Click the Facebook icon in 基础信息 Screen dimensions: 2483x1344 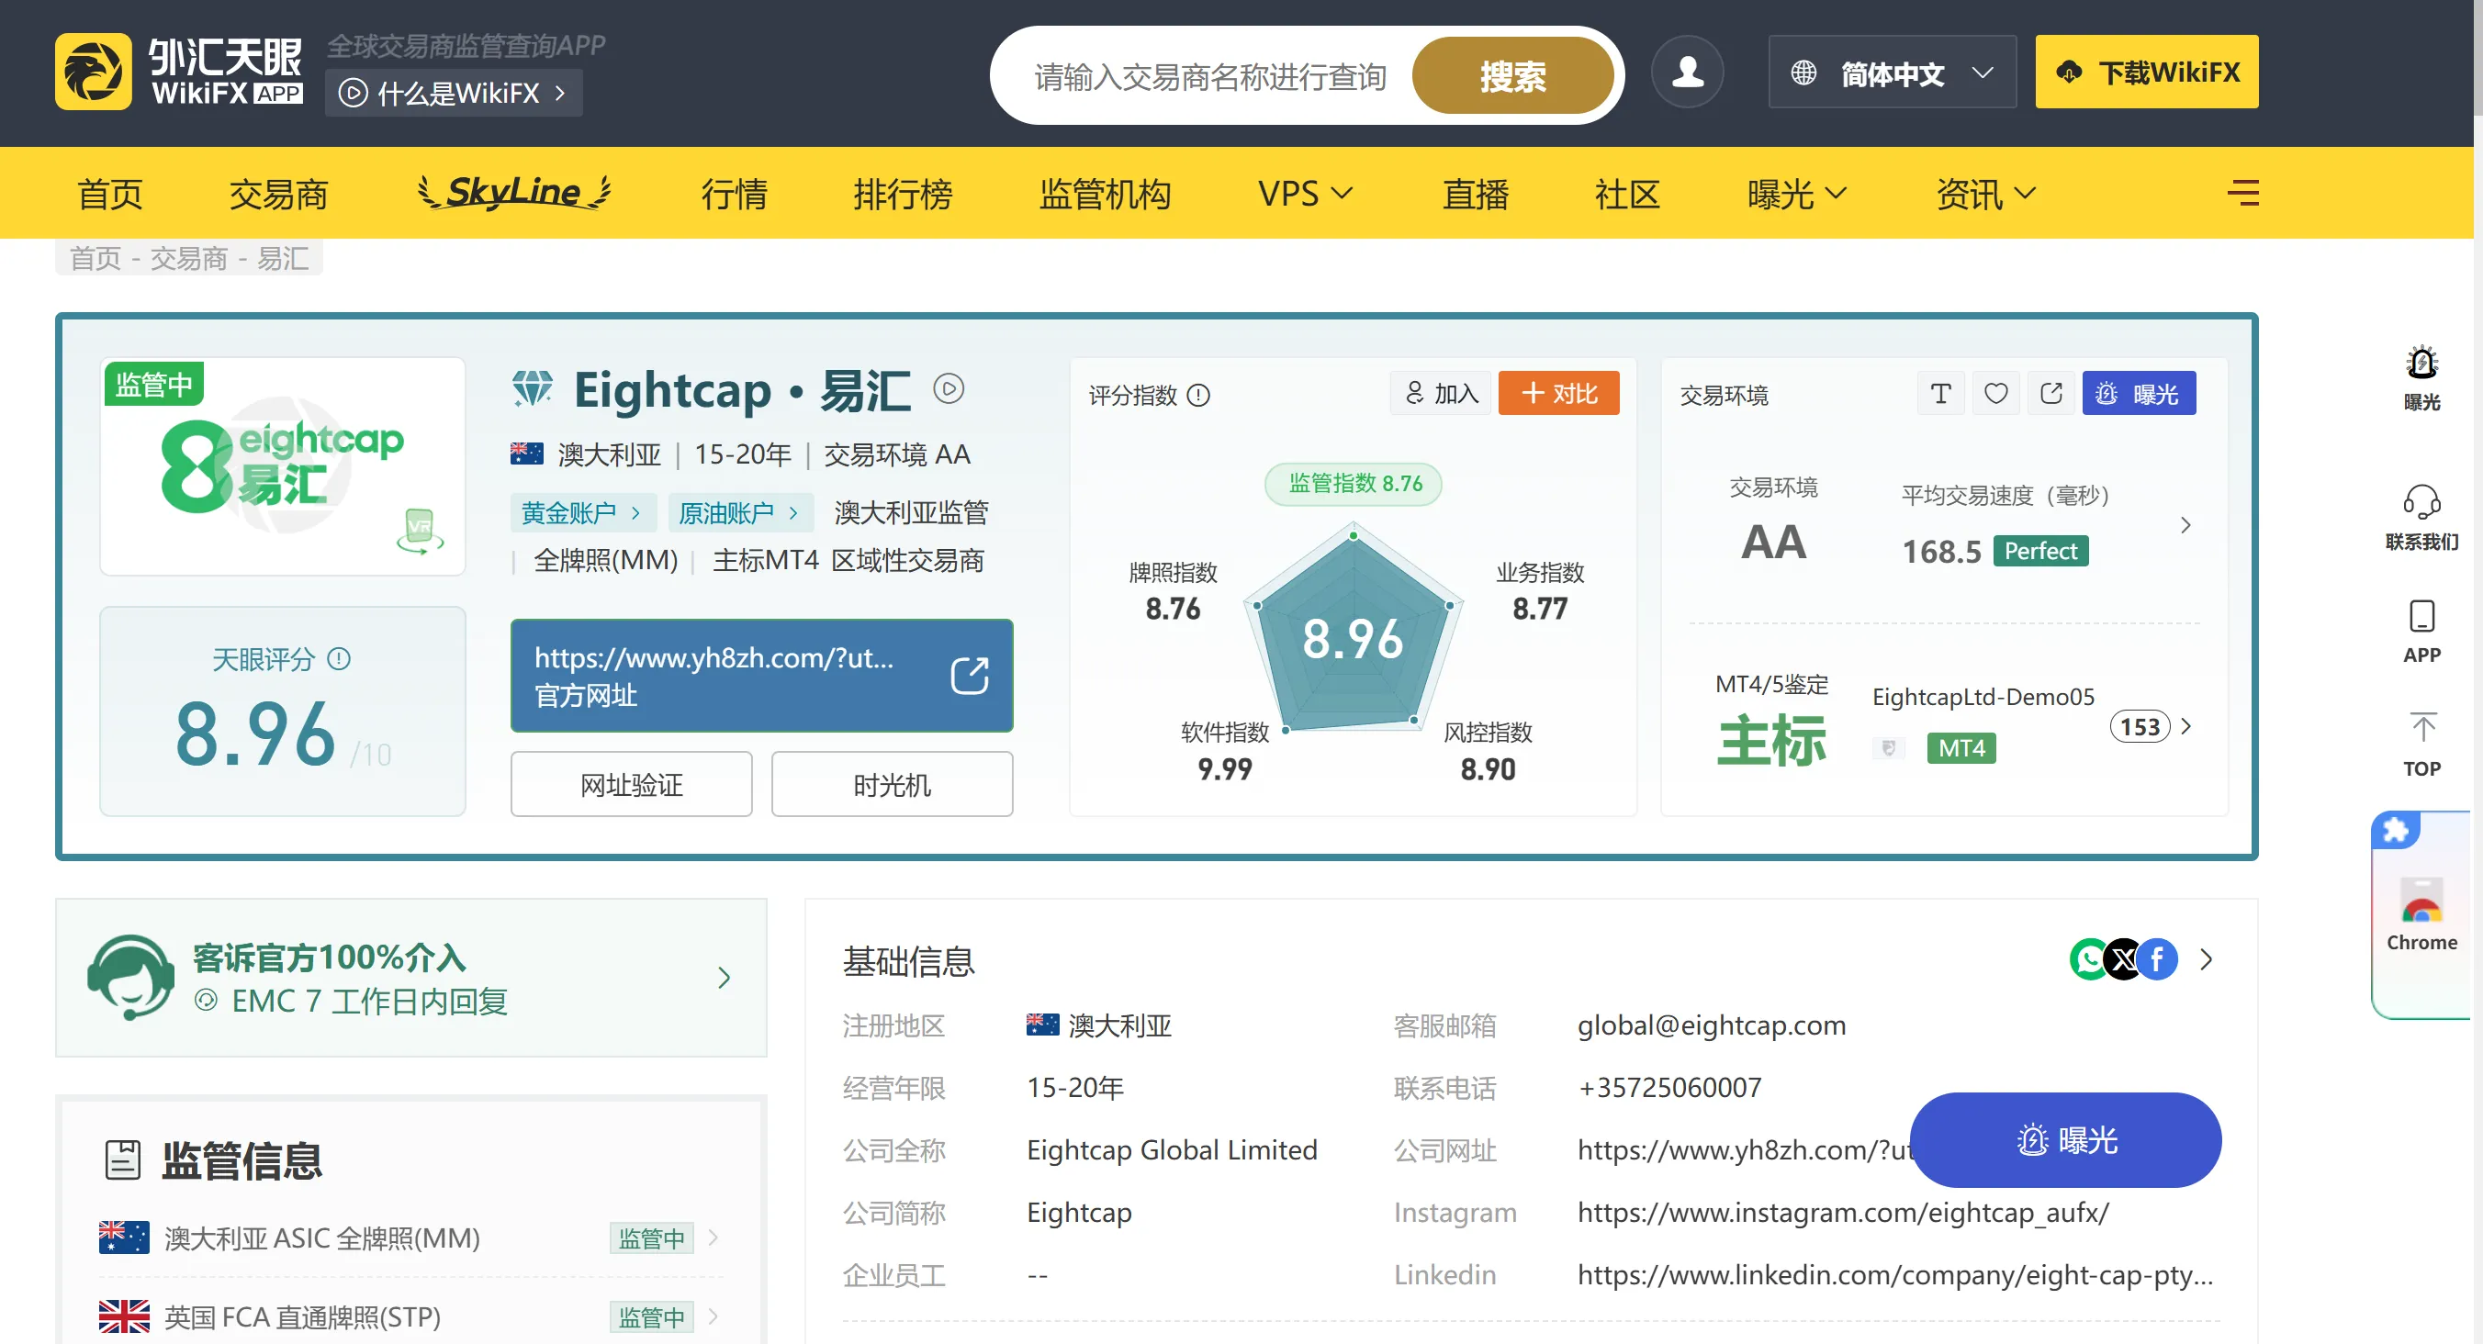2157,959
